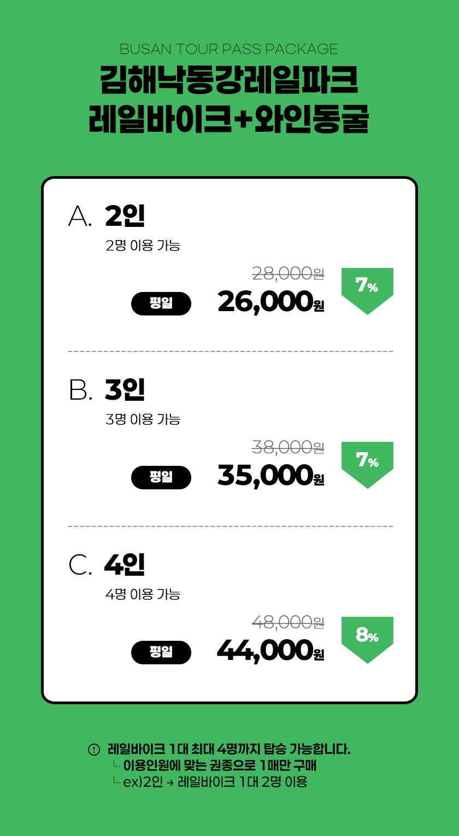Click the 8% discount badge for 4인
Viewport: 459px width, 836px height.
367,636
